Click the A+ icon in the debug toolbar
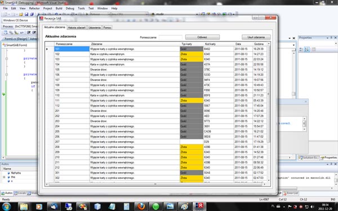This screenshot has height=211, width=338. (x=22, y=33)
